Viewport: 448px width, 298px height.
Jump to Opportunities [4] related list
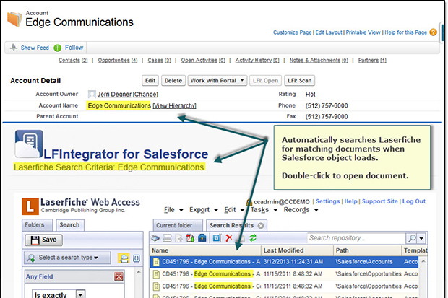118,60
